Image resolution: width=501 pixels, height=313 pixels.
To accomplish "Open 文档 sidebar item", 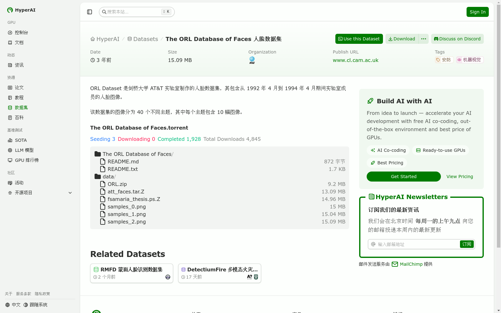I will click(x=40, y=43).
